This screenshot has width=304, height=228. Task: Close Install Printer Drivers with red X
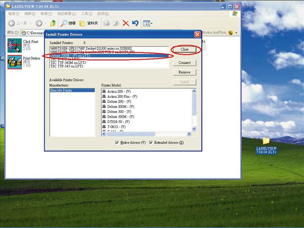click(198, 34)
